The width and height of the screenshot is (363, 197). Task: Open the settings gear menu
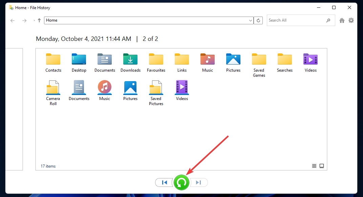(x=351, y=20)
